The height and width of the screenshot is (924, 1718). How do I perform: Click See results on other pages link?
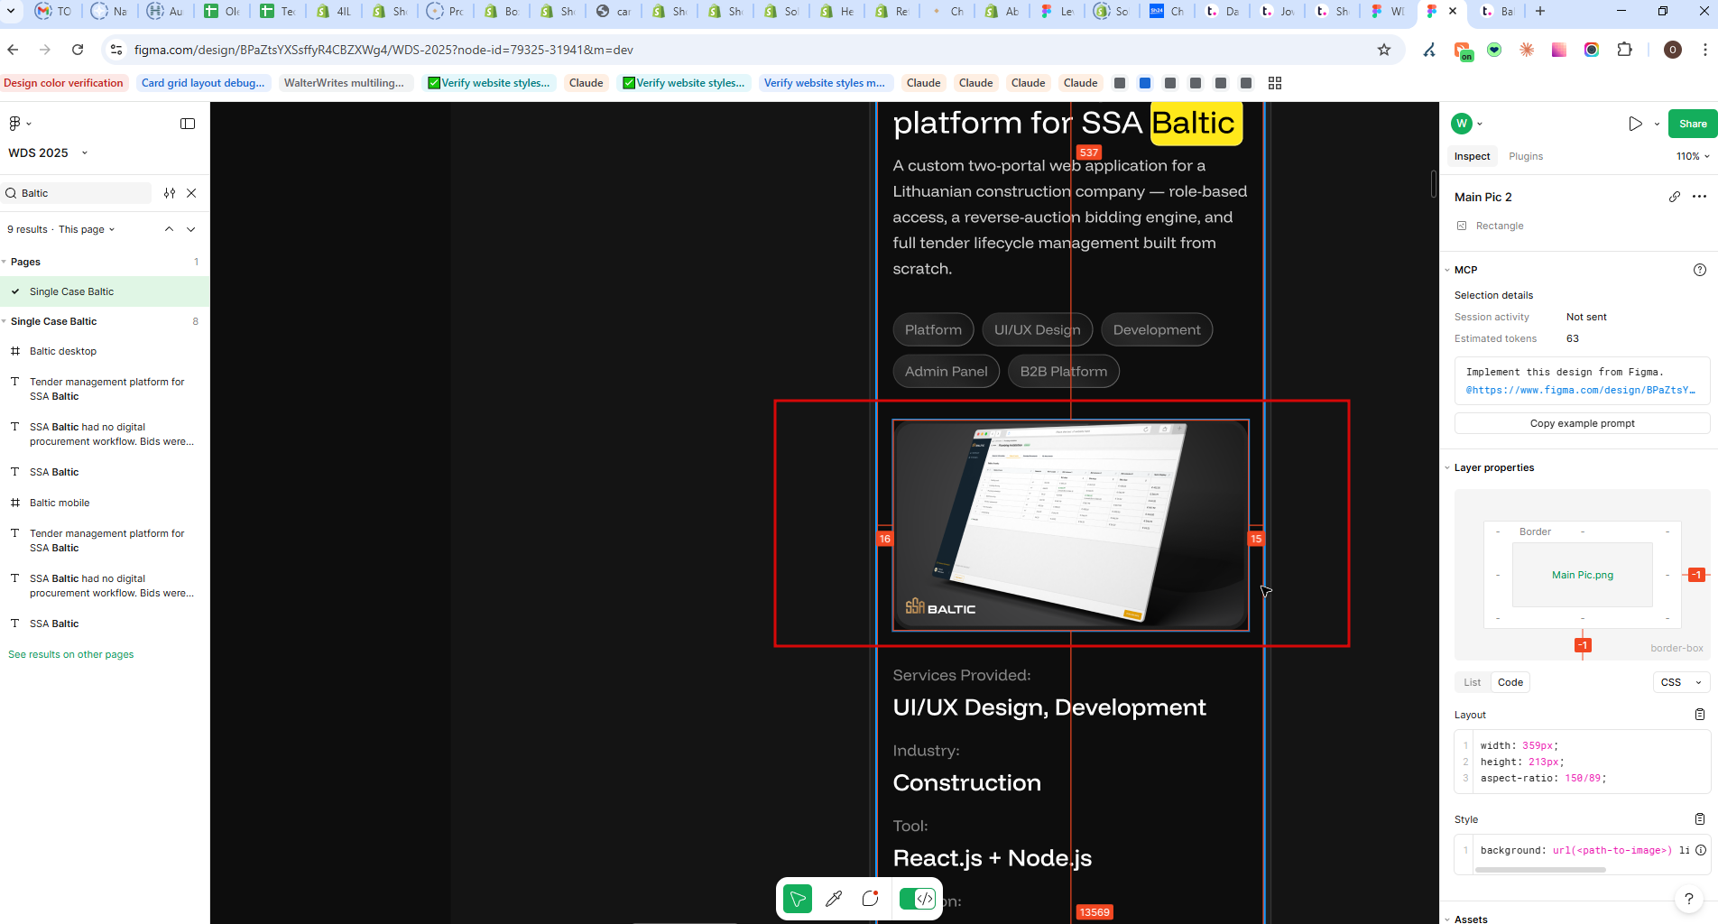point(70,654)
